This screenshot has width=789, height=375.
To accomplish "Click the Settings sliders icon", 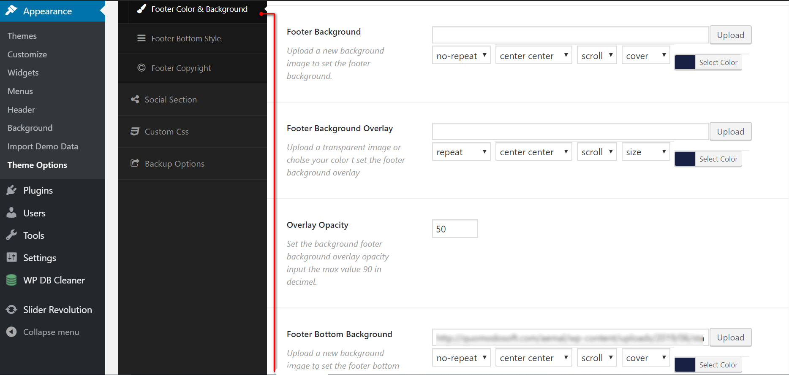I will (x=11, y=257).
